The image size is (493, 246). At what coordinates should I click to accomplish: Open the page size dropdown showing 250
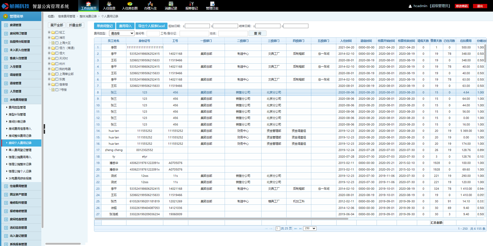click(310, 228)
